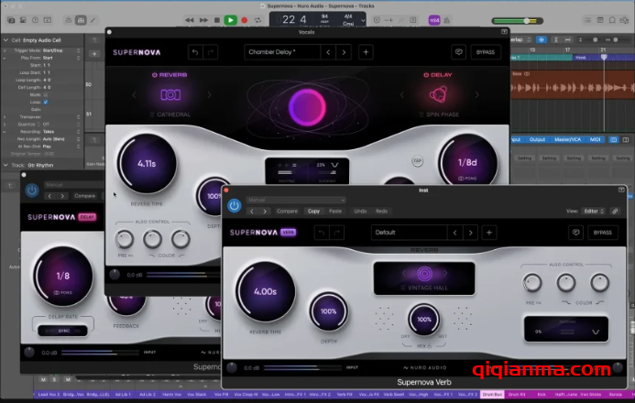
Task: Click Compare in the Supernova Verb window
Action: coord(287,212)
